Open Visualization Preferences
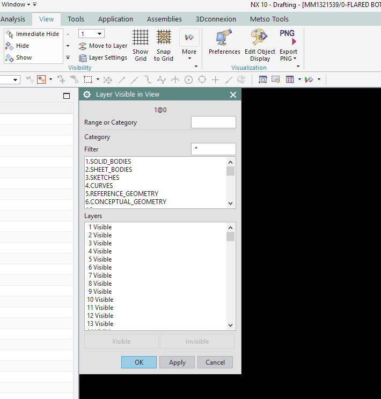 pyautogui.click(x=224, y=42)
